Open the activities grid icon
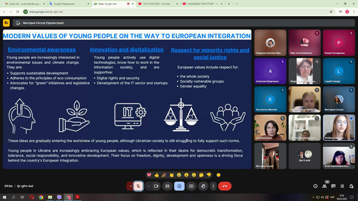This screenshot has height=201, width=358. pyautogui.click(x=342, y=186)
